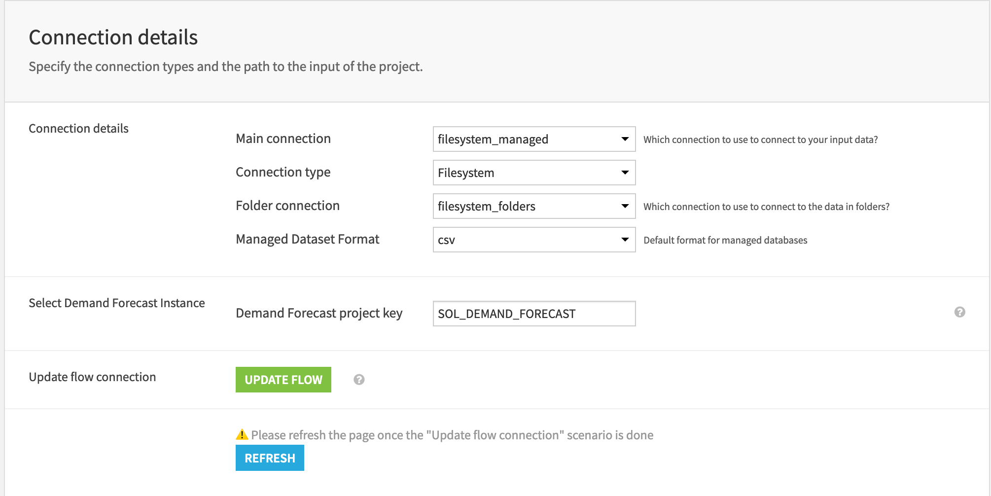
Task: Click the Demand Forecast project key field
Action: click(x=534, y=314)
